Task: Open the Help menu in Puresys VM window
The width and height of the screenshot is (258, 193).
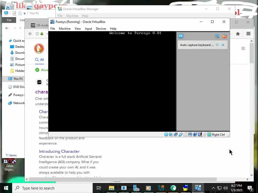Action: (113, 29)
